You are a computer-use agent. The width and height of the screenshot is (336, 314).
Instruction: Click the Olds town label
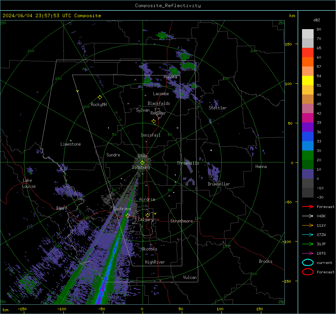click(x=142, y=156)
